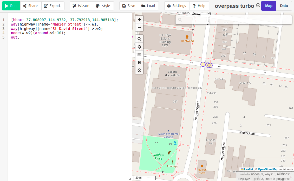The height and width of the screenshot is (181, 294).
Task: Open the Settings dialog
Action: (177, 6)
